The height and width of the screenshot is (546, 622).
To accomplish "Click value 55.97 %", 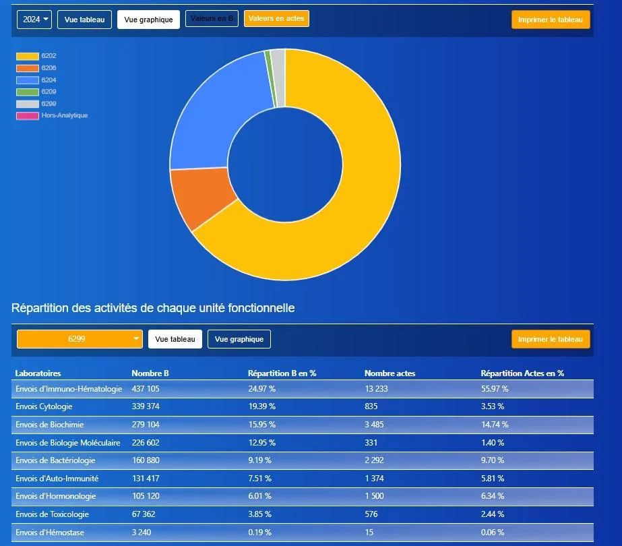I will click(x=495, y=389).
